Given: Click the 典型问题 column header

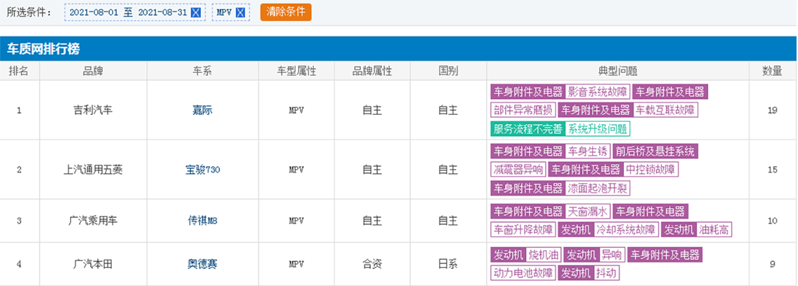Looking at the screenshot, I should click(618, 71).
